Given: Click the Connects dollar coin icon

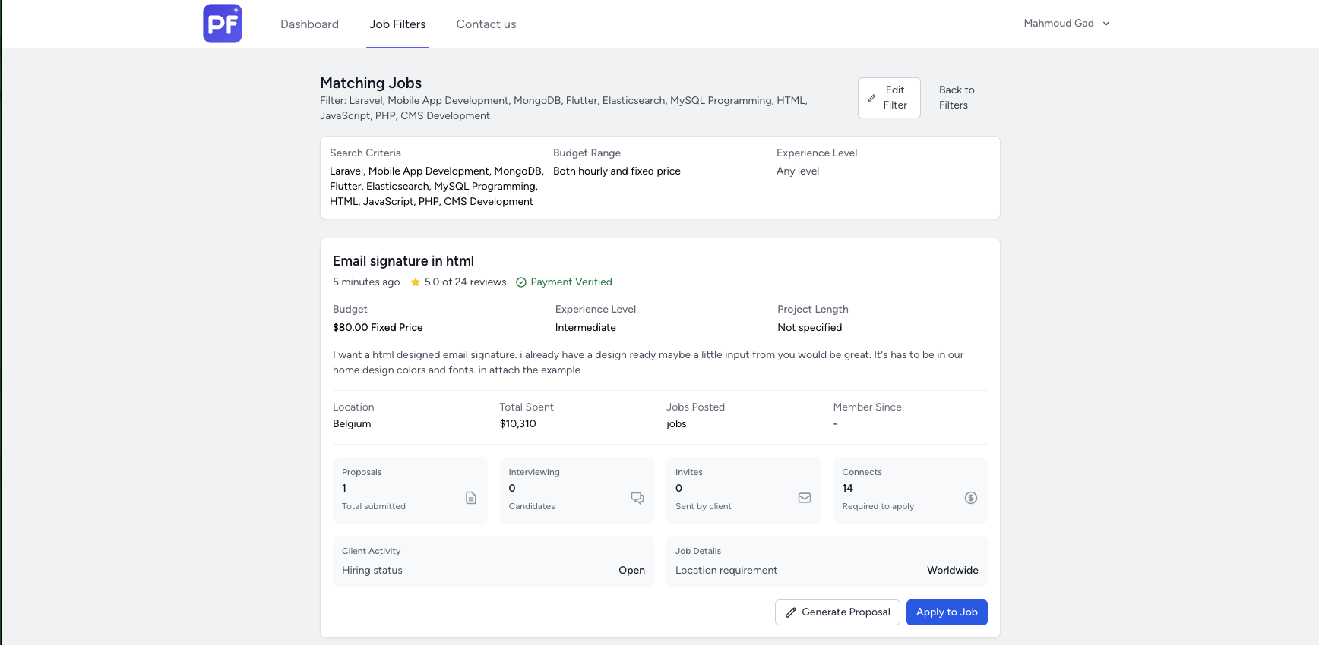Looking at the screenshot, I should tap(971, 498).
